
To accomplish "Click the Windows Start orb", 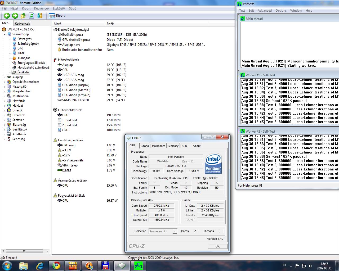I will click(7, 265).
